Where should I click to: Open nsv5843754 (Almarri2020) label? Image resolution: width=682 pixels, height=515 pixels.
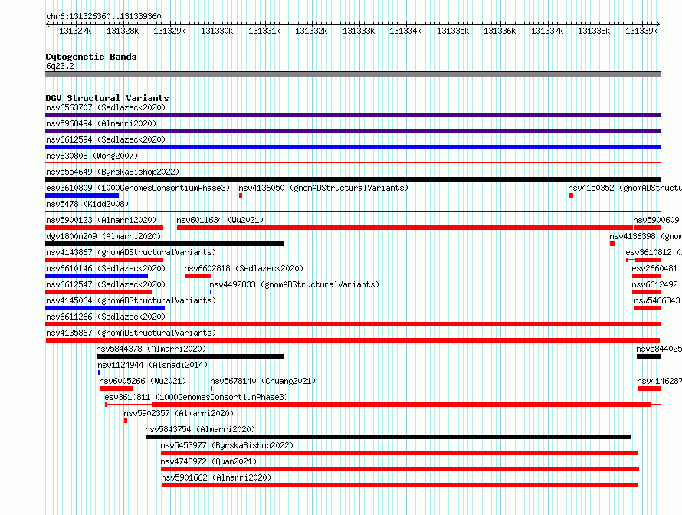tap(200, 429)
